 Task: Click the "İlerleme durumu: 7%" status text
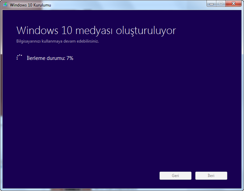click(x=50, y=58)
